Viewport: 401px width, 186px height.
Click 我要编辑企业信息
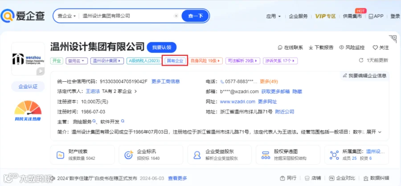[364, 75]
